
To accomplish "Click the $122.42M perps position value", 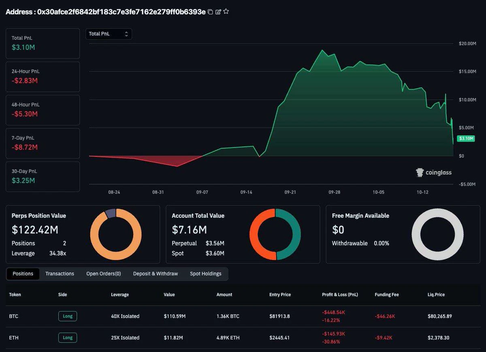I will coord(35,230).
